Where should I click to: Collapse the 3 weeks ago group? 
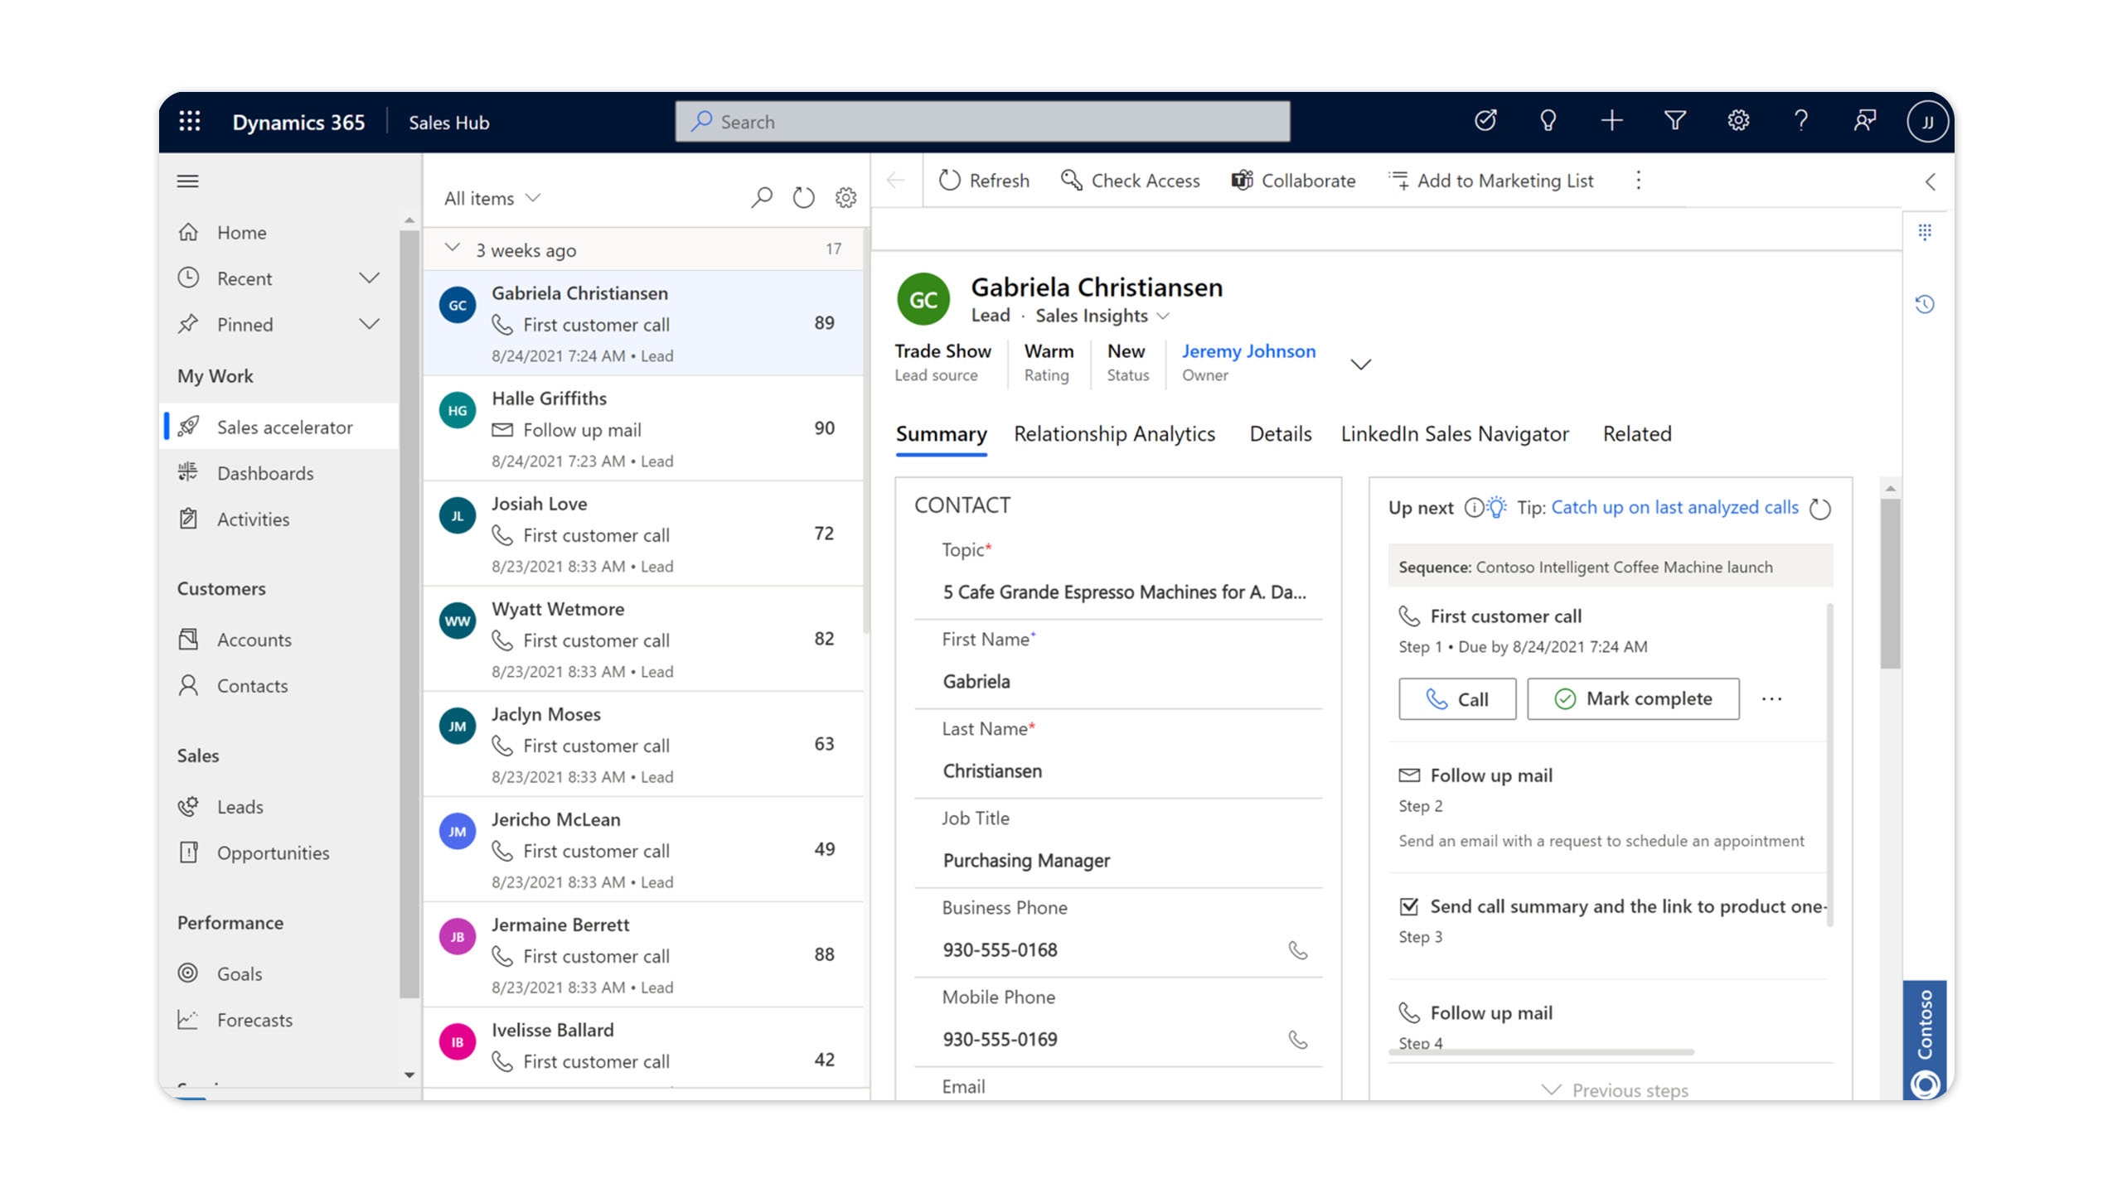(453, 248)
